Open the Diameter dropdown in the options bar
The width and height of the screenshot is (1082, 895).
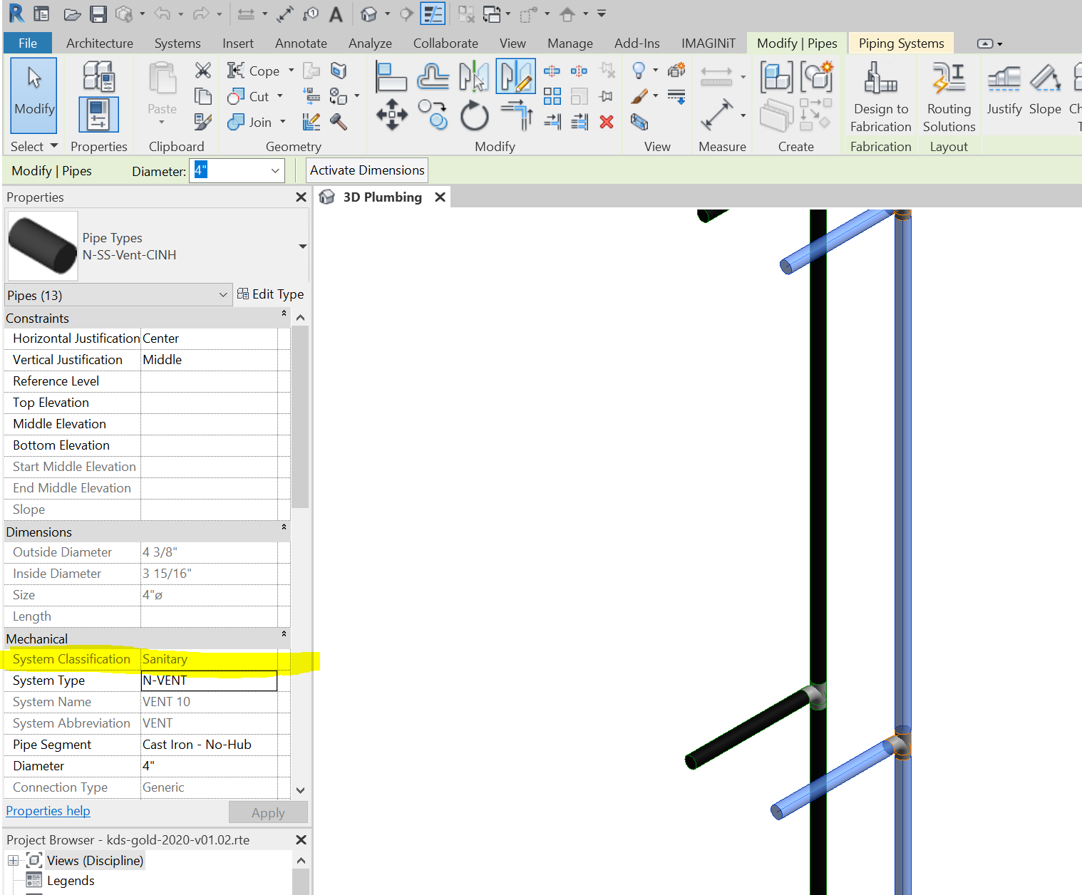274,170
